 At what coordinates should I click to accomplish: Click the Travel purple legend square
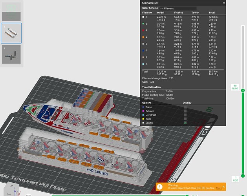(143, 107)
